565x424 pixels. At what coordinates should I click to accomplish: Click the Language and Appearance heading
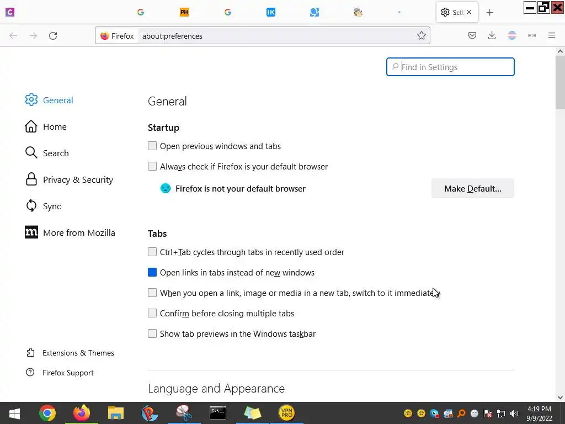pyautogui.click(x=216, y=388)
